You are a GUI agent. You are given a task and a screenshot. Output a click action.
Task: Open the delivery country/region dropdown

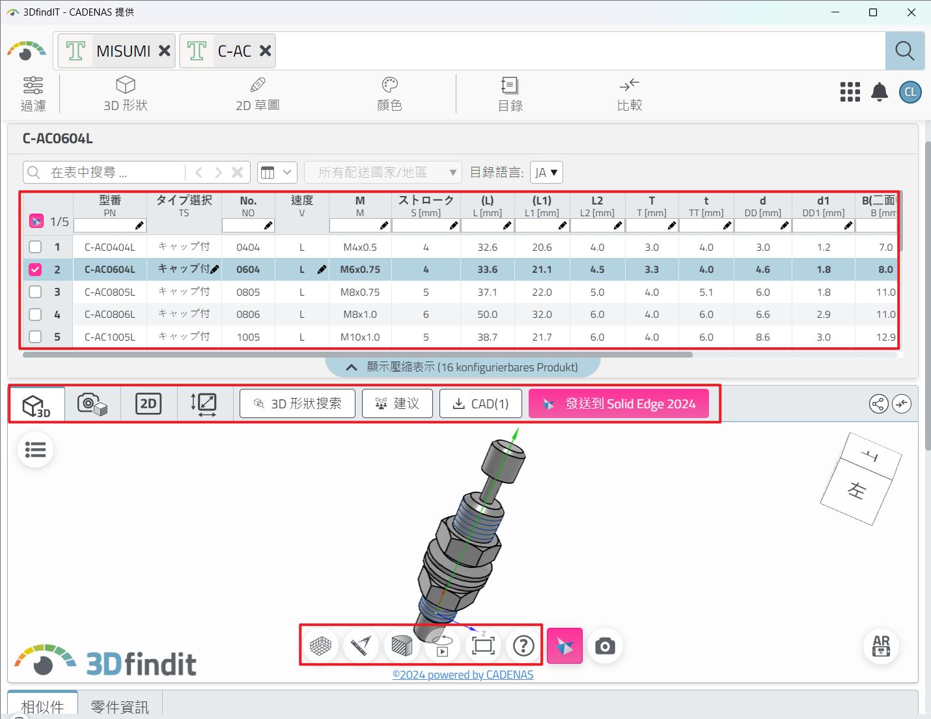(383, 173)
